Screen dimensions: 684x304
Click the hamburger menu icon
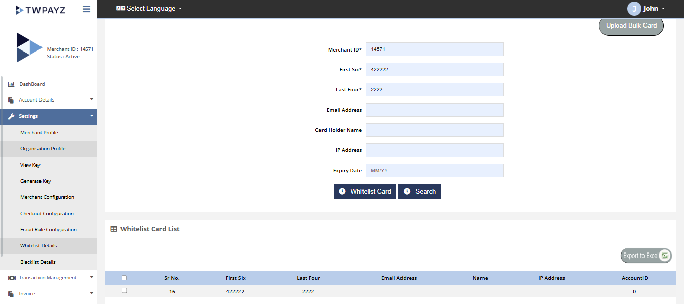[86, 9]
